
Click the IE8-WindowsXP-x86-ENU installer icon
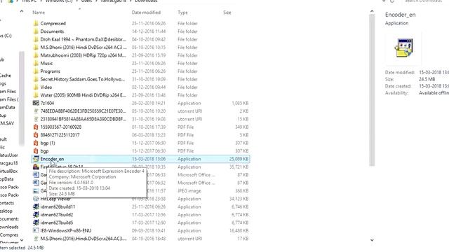[36, 230]
